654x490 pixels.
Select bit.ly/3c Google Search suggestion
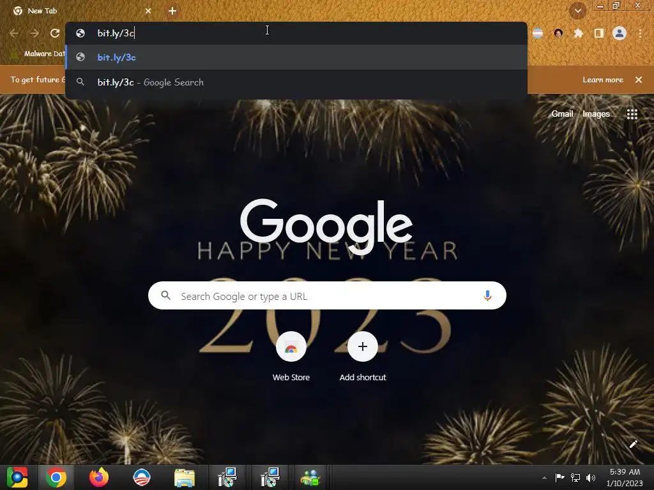296,82
